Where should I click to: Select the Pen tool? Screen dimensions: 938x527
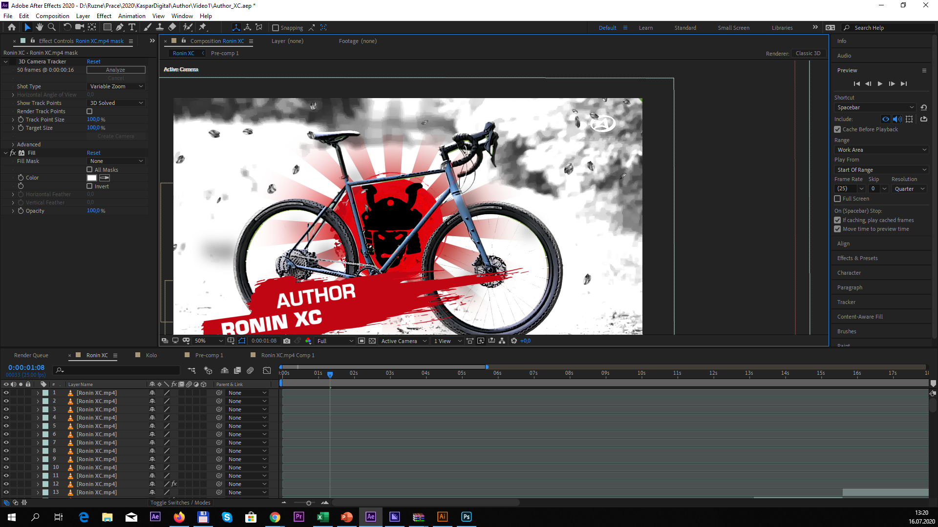tap(120, 28)
